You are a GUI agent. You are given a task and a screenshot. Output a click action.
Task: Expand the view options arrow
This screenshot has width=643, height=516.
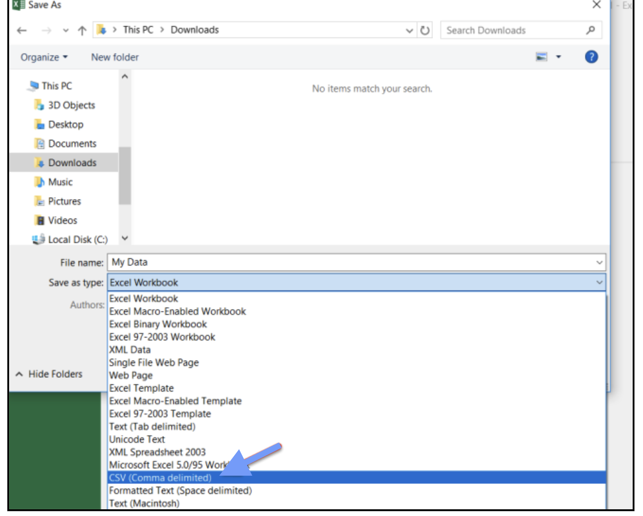558,57
